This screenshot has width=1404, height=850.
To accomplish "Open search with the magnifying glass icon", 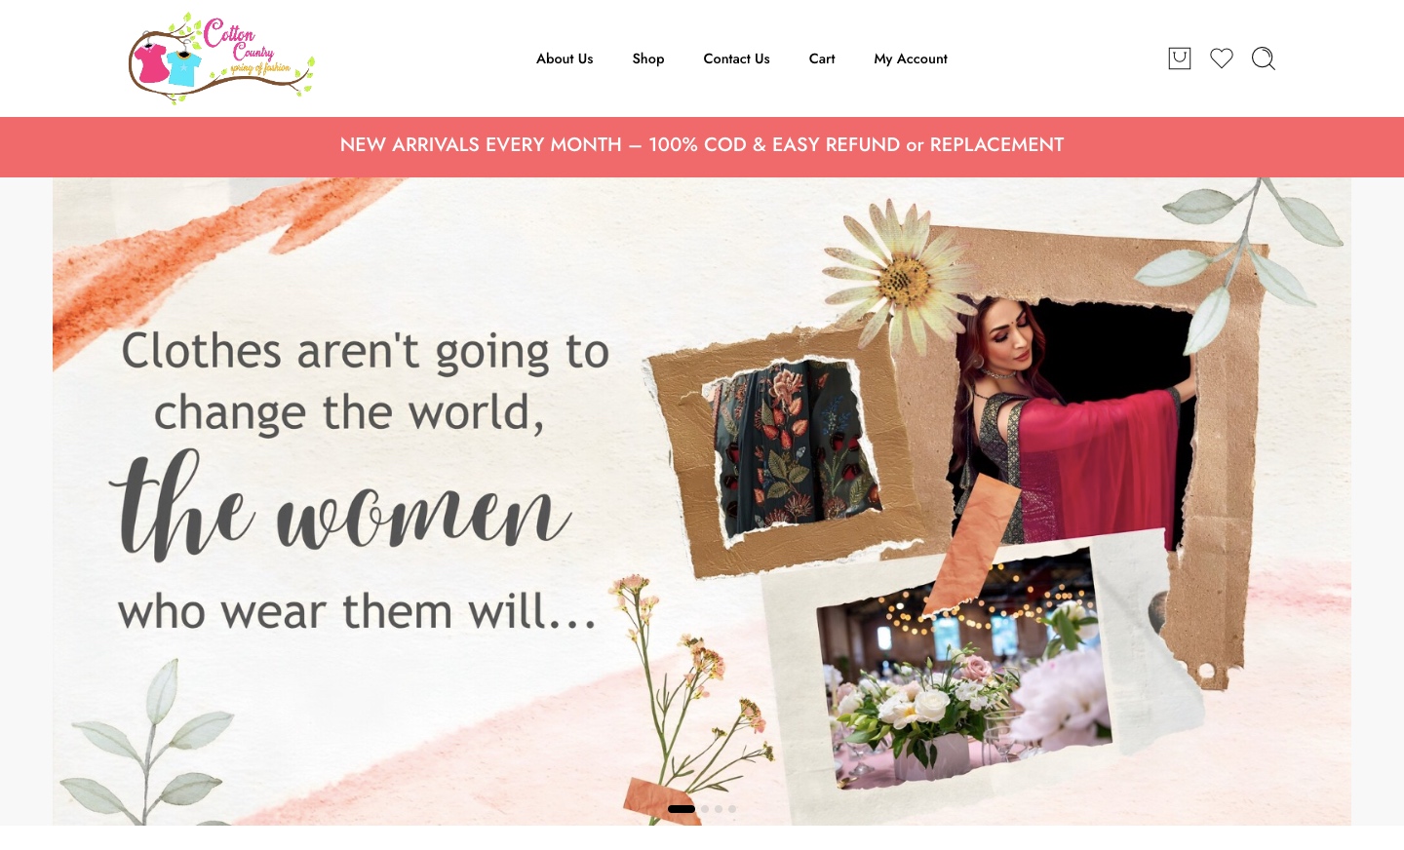I will 1264,58.
